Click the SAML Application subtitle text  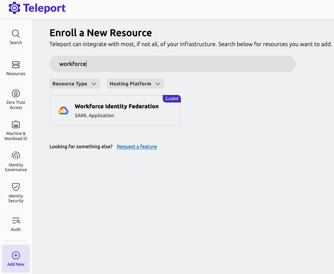pyautogui.click(x=94, y=115)
